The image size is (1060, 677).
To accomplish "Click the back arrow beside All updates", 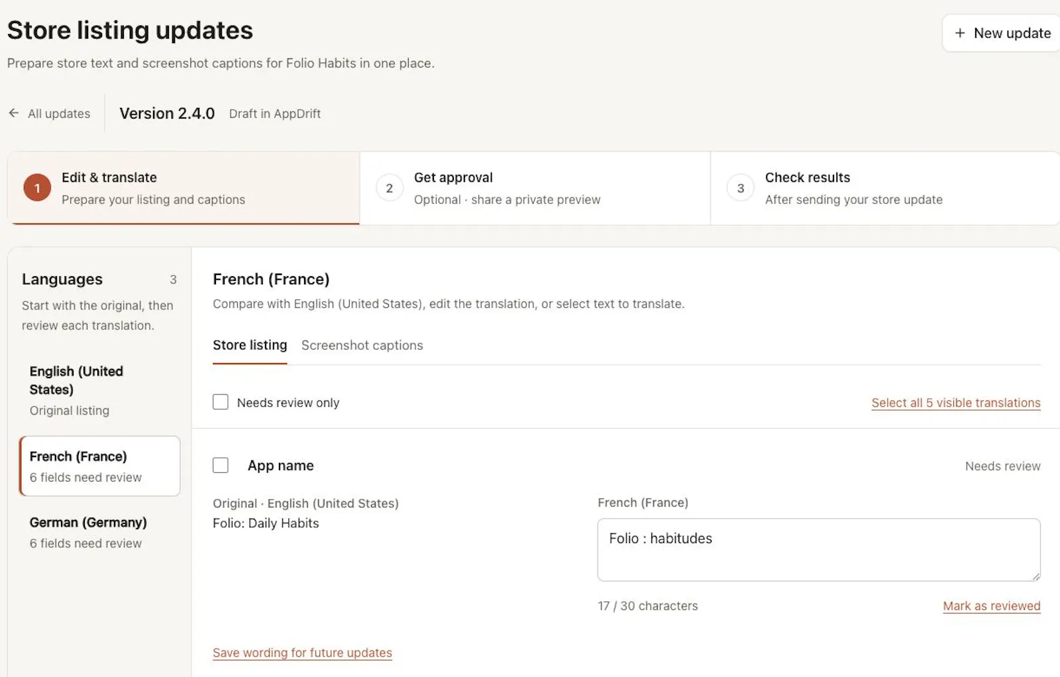I will (14, 113).
